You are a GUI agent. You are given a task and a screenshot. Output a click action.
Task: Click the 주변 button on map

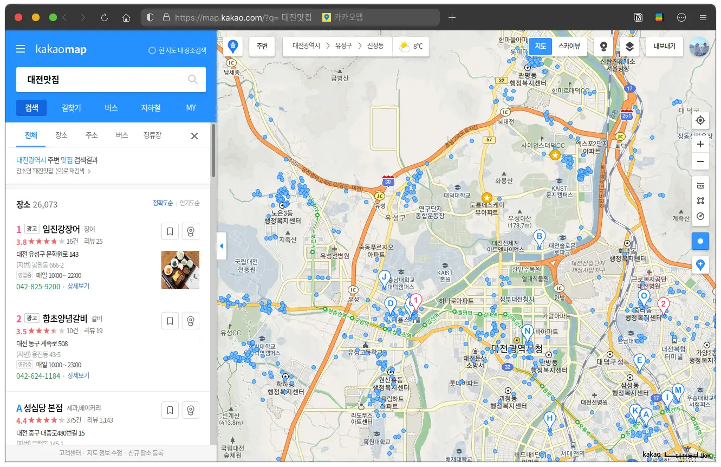tap(262, 47)
